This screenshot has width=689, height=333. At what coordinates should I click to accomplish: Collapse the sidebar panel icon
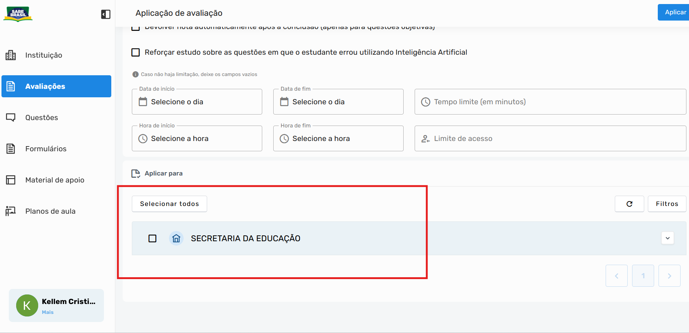pyautogui.click(x=106, y=14)
